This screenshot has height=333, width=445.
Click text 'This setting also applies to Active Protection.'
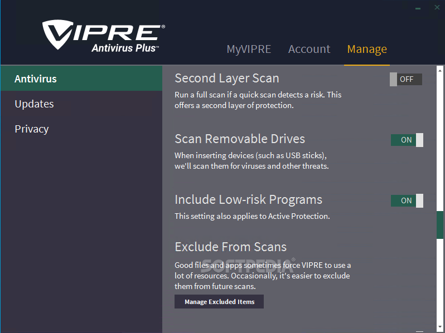(x=252, y=216)
